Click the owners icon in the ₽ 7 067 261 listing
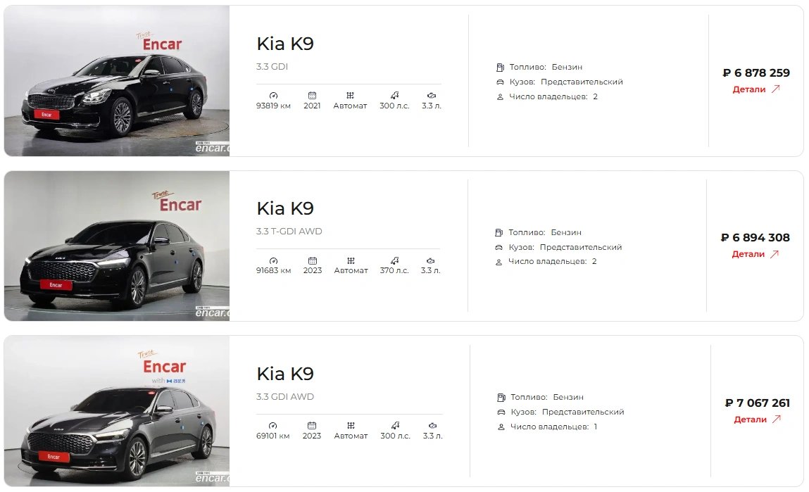This screenshot has width=809, height=492. point(501,427)
